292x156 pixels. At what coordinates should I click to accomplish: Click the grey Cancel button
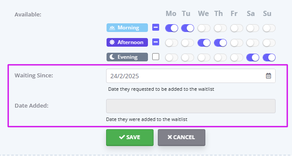click(182, 137)
